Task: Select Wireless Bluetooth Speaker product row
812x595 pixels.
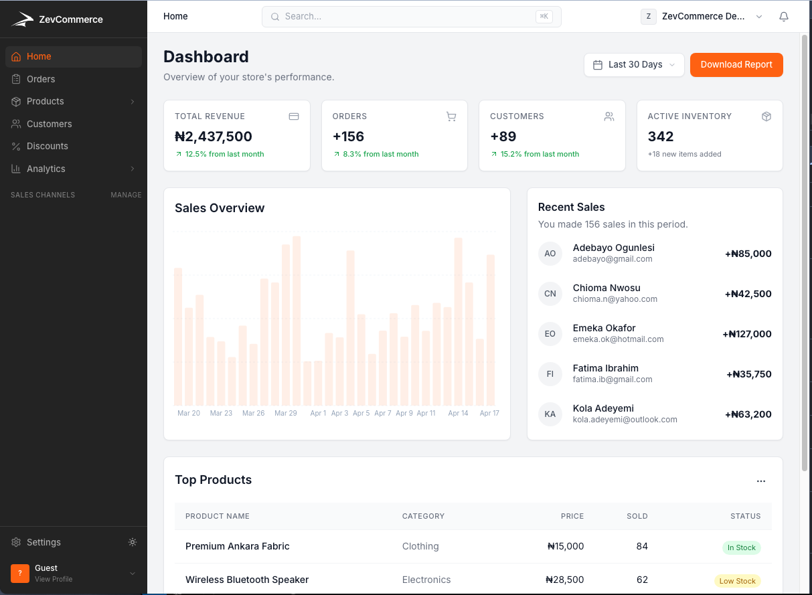Action: 473,580
